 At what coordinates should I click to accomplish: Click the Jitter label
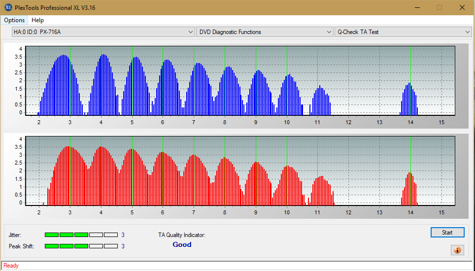(15, 235)
